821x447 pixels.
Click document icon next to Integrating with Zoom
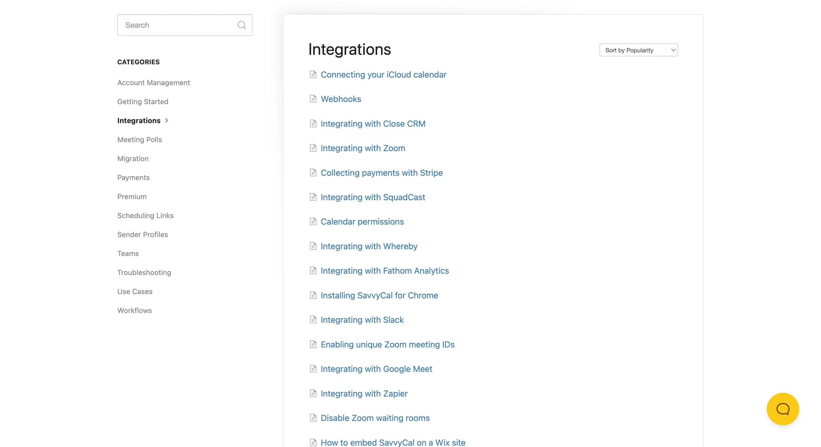[x=313, y=148]
